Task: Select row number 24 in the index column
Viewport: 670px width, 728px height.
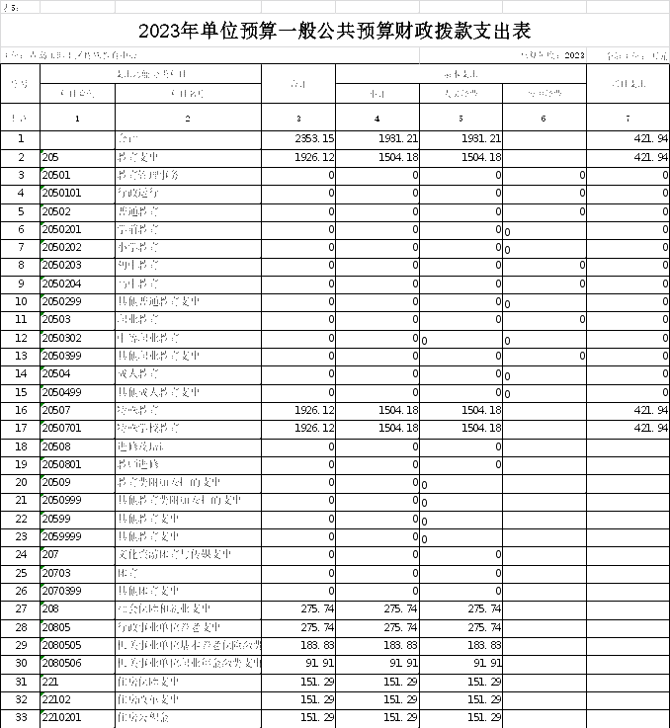Action: 20,555
